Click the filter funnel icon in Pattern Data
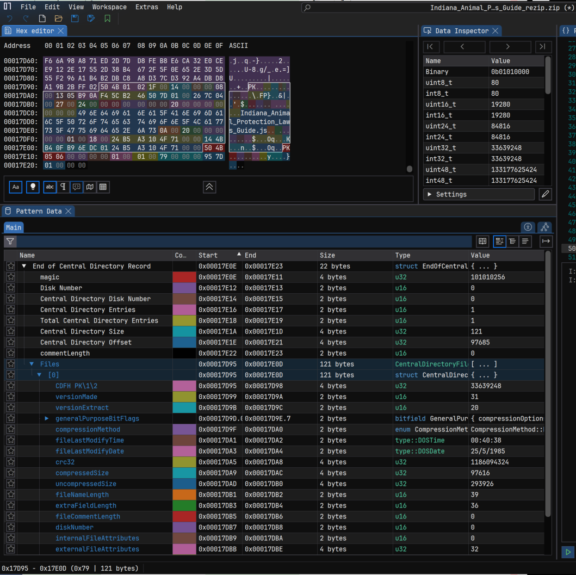 [x=10, y=241]
